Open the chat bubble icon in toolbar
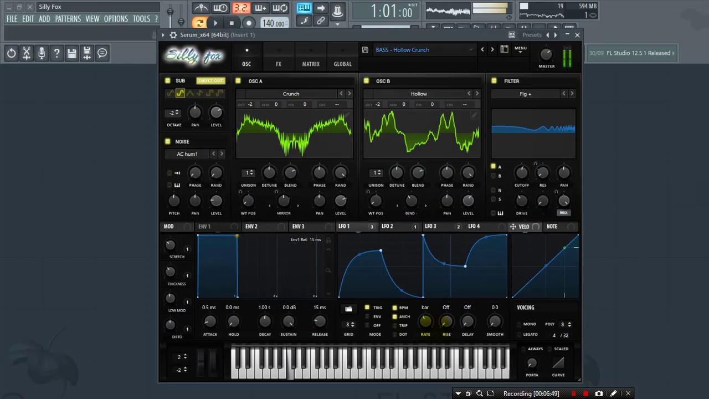Screen dimensions: 709x399 point(102,53)
